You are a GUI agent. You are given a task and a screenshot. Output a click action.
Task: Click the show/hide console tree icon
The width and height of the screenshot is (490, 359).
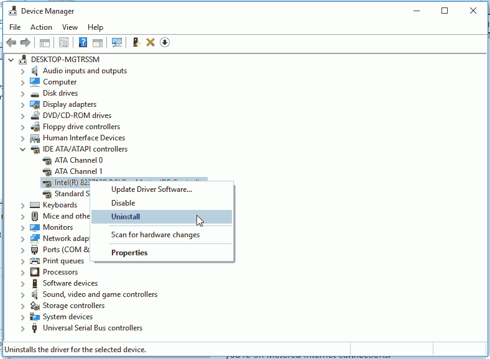pyautogui.click(x=44, y=42)
